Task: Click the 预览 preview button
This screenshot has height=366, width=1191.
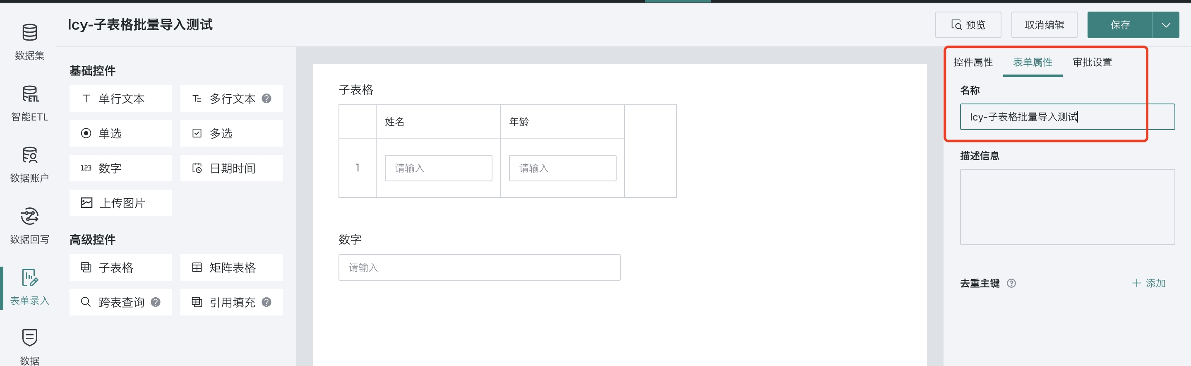Action: tap(968, 24)
